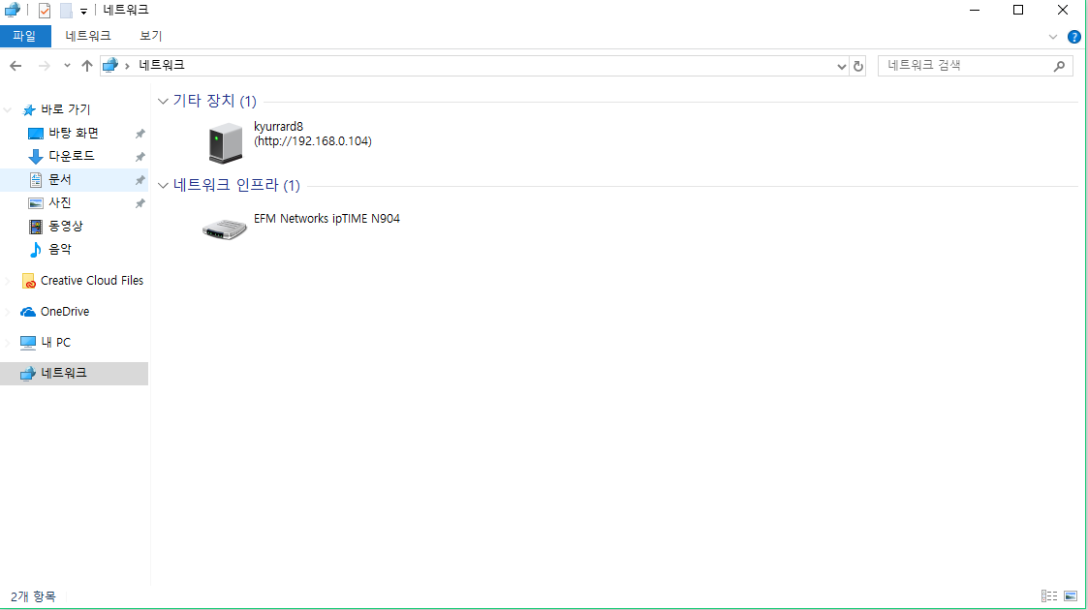
Task: Click the properties icon in the quick access toolbar
Action: pos(45,11)
